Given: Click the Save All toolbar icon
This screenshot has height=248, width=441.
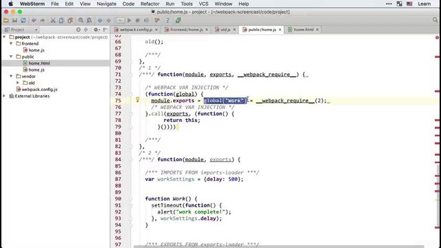Looking at the screenshot, I should [x=14, y=20].
